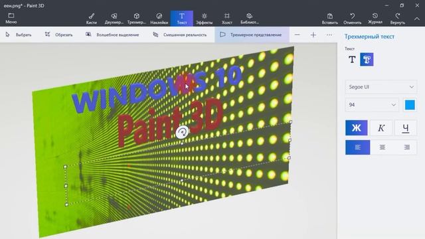This screenshot has height=239, width=425.
Task: Open Смешанная реальность mixed reality
Action: coord(180,35)
